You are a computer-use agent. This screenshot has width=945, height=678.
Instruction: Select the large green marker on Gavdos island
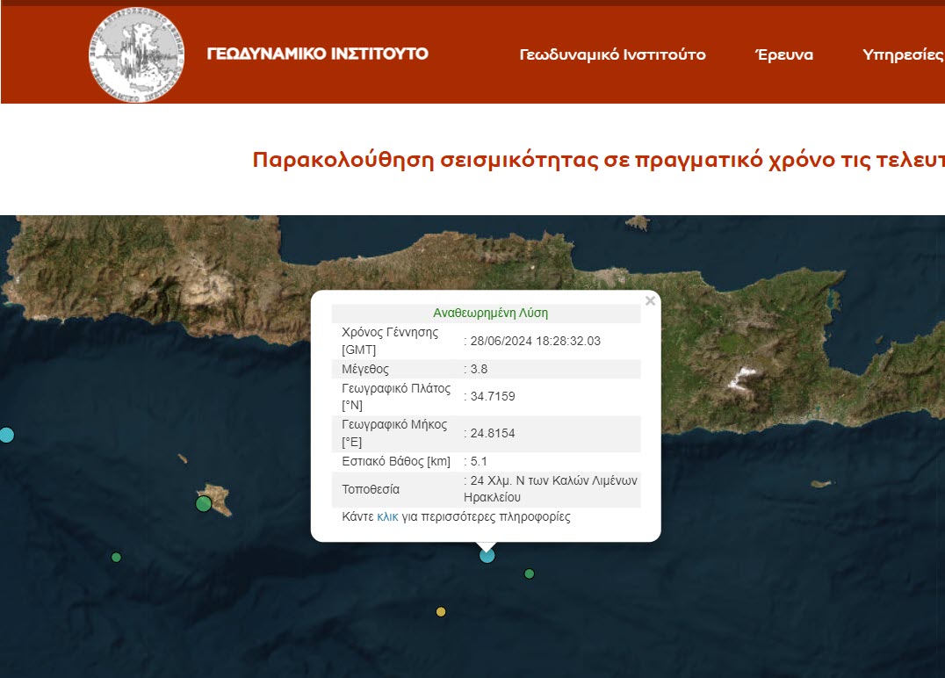[204, 503]
